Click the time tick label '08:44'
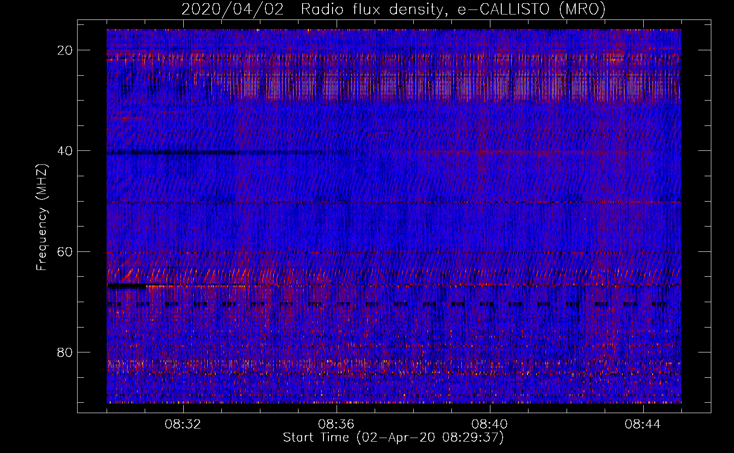The width and height of the screenshot is (734, 453). (x=643, y=424)
